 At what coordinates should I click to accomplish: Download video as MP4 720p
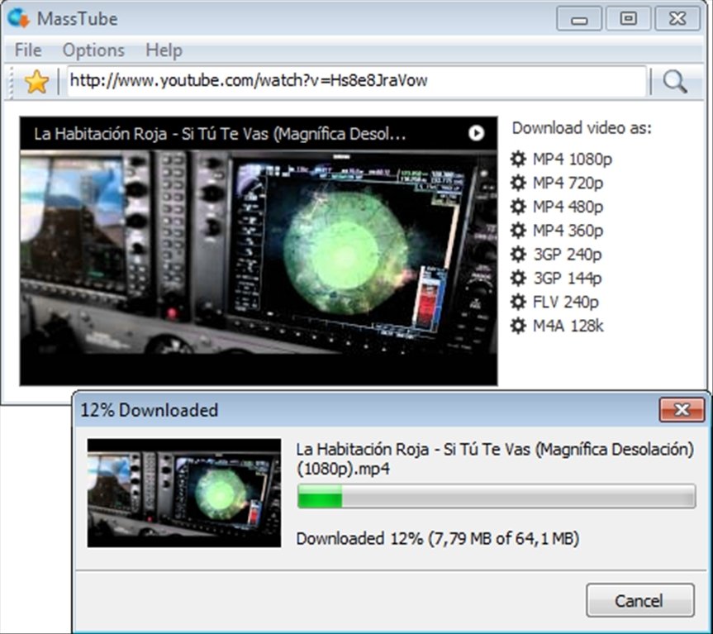click(568, 183)
